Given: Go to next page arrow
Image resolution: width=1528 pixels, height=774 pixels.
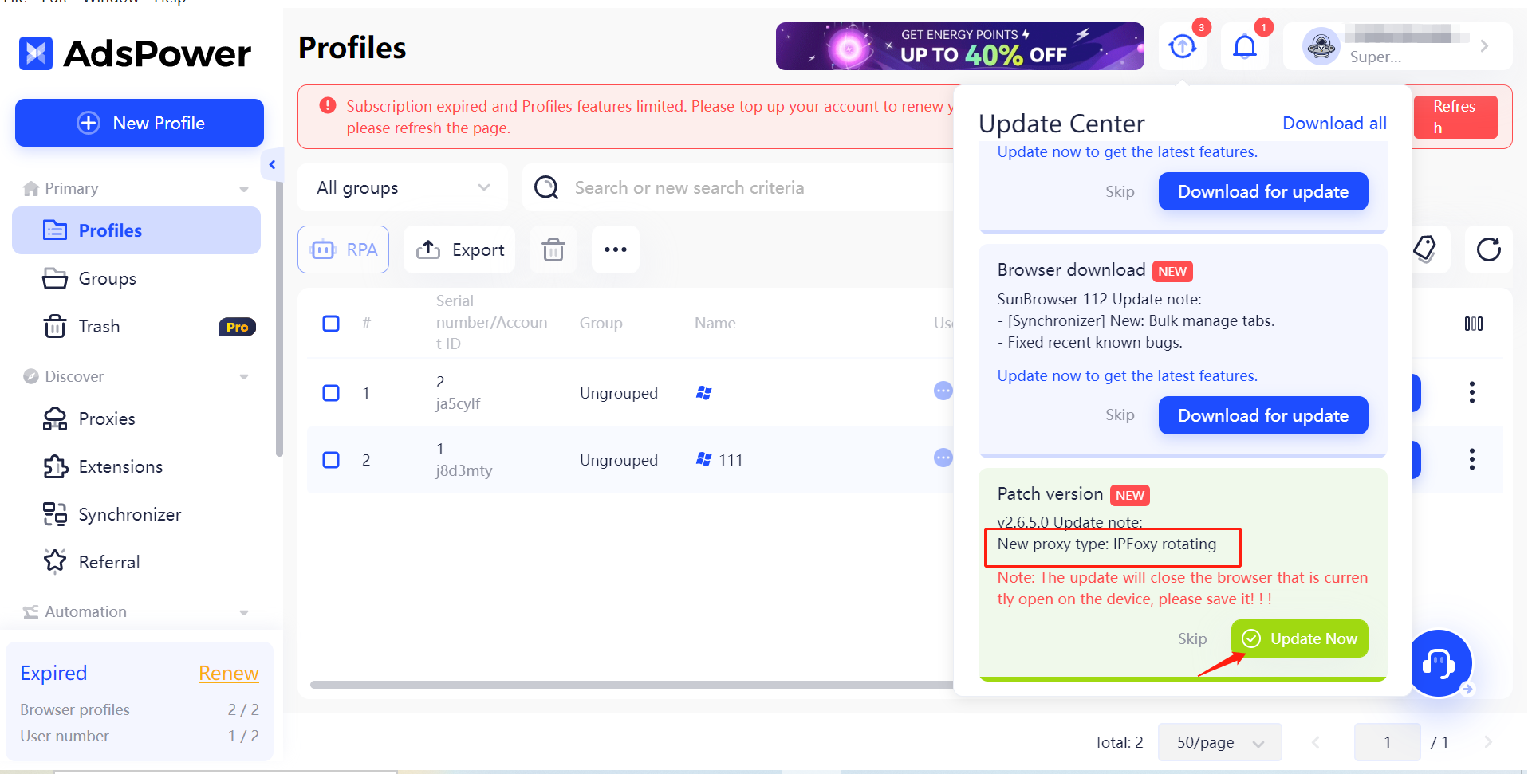Looking at the screenshot, I should tap(1487, 742).
